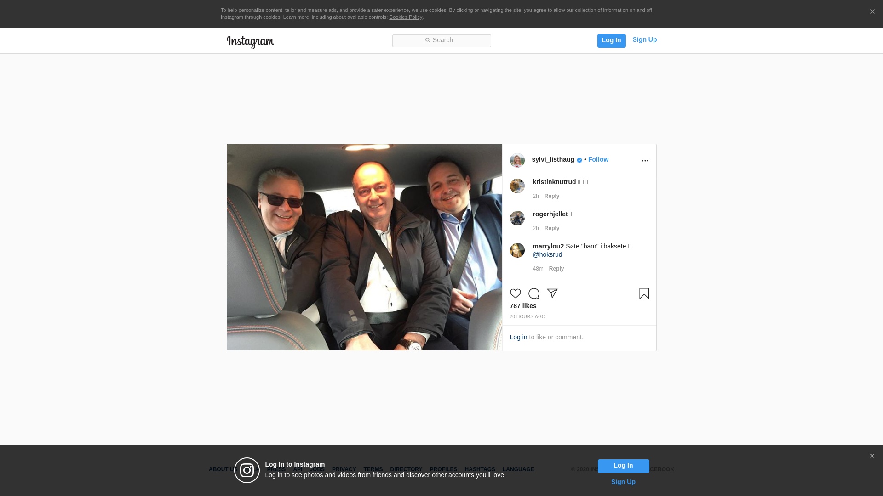View the 787 likes list
The width and height of the screenshot is (883, 496).
coord(523,306)
